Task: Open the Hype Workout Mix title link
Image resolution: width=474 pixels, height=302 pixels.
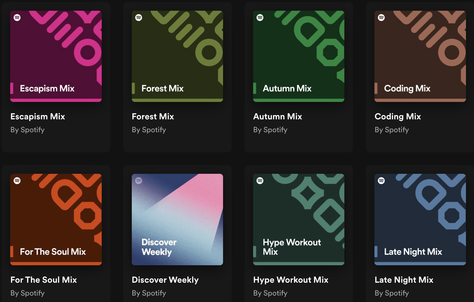Action: [291, 280]
